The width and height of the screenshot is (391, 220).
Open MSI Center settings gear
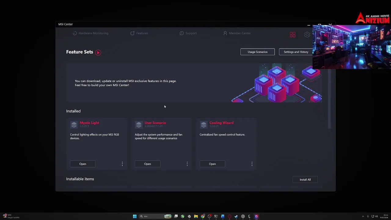[307, 35]
